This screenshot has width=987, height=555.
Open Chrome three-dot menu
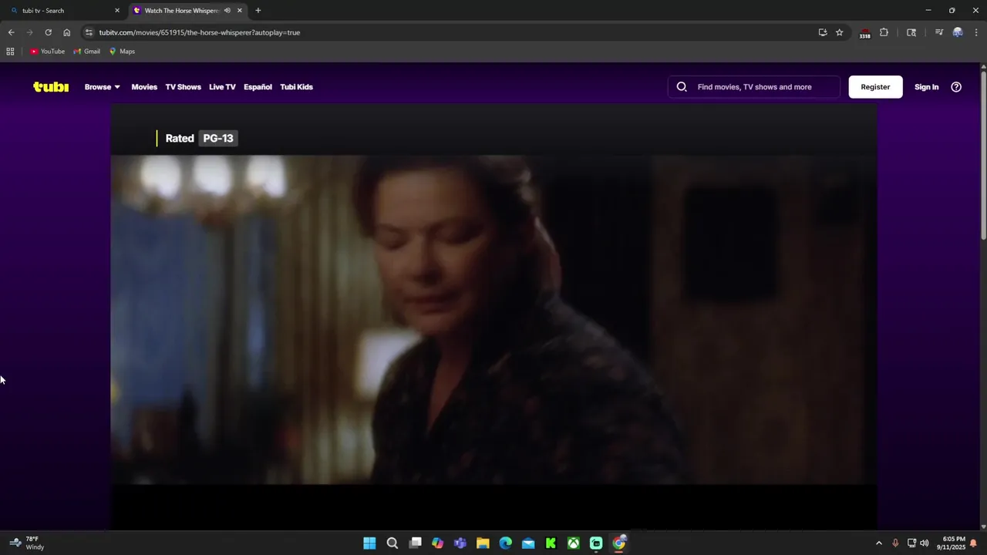[977, 32]
